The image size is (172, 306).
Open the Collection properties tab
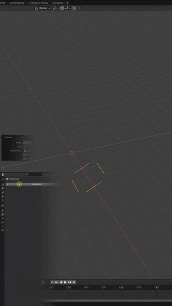2,206
